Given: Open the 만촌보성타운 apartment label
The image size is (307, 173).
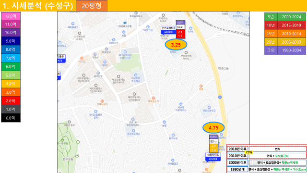Looking at the screenshot, I should click(168, 28).
